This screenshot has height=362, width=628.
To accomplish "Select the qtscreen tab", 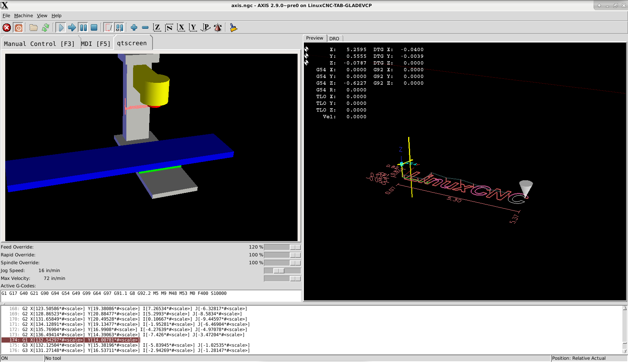I will (132, 43).
